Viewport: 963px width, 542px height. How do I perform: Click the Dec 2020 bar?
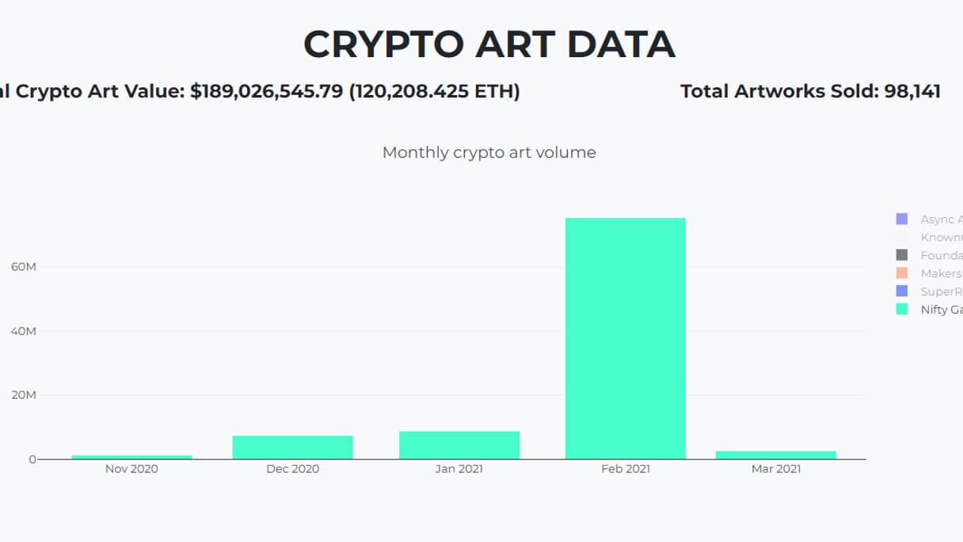tap(292, 447)
